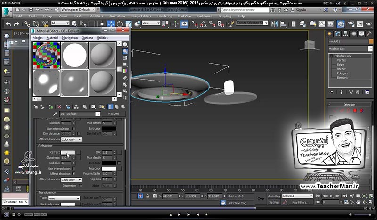The width and height of the screenshot is (377, 220).
Task: Click the Add Time Tag label
Action: click(x=237, y=203)
